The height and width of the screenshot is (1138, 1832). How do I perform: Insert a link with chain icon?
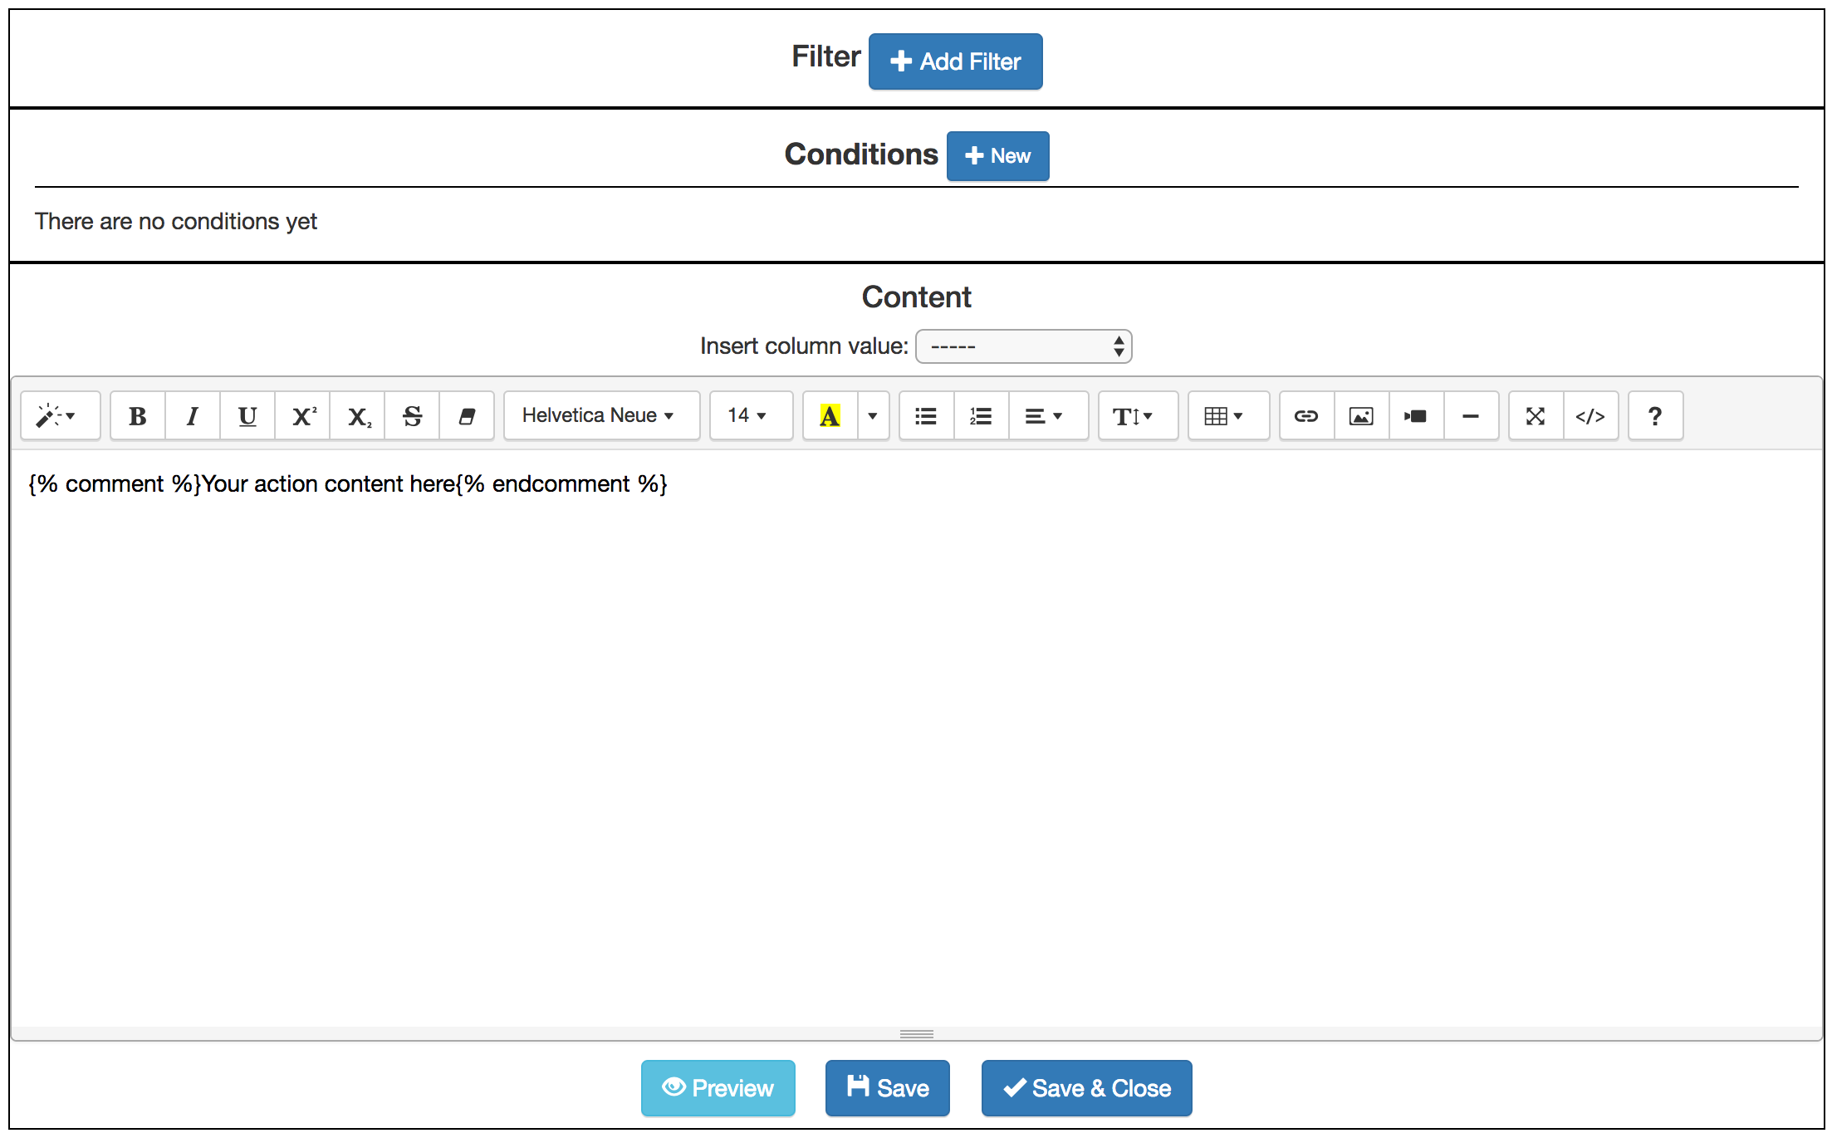point(1307,415)
